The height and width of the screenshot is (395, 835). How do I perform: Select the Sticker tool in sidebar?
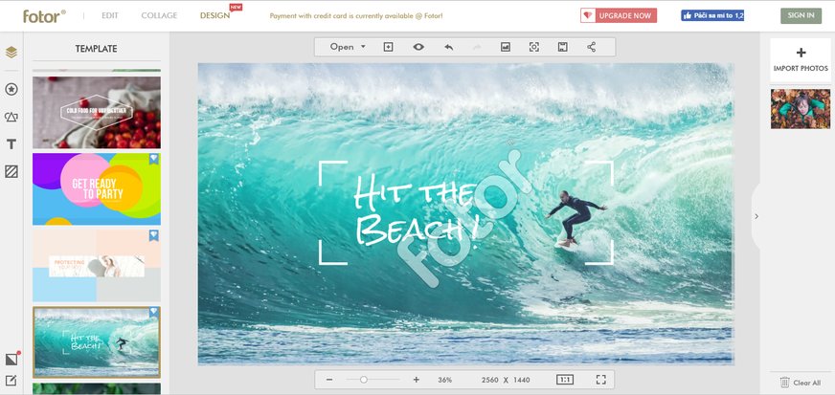11,89
